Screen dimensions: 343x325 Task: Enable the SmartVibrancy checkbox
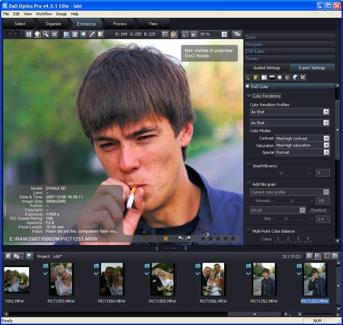click(x=249, y=166)
